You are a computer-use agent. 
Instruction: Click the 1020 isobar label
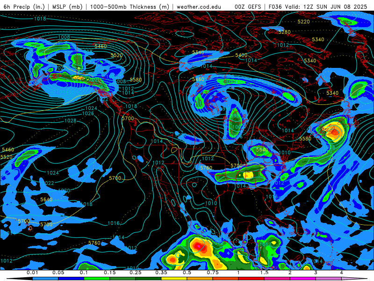tap(64, 191)
